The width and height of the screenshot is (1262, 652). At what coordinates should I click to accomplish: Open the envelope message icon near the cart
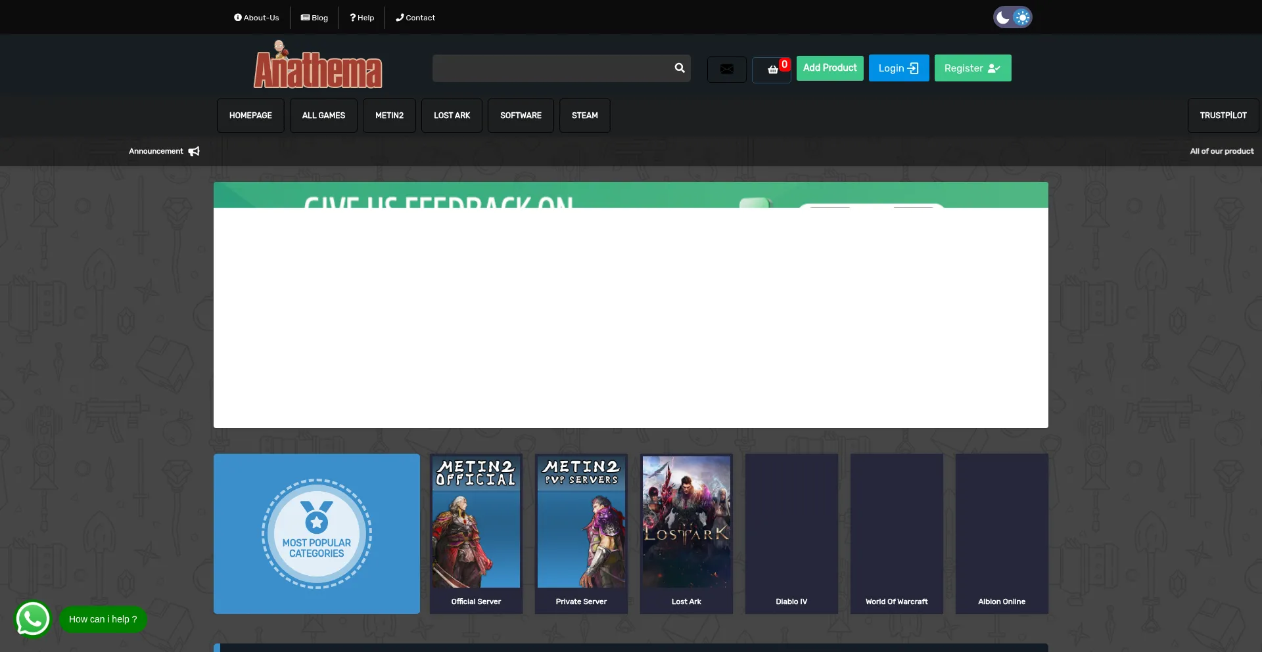pos(726,69)
